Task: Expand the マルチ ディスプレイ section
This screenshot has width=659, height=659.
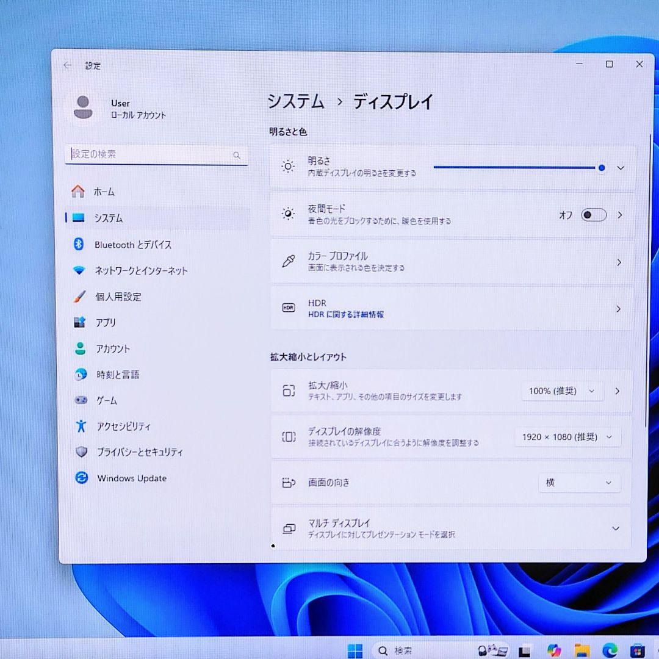Action: click(x=618, y=528)
